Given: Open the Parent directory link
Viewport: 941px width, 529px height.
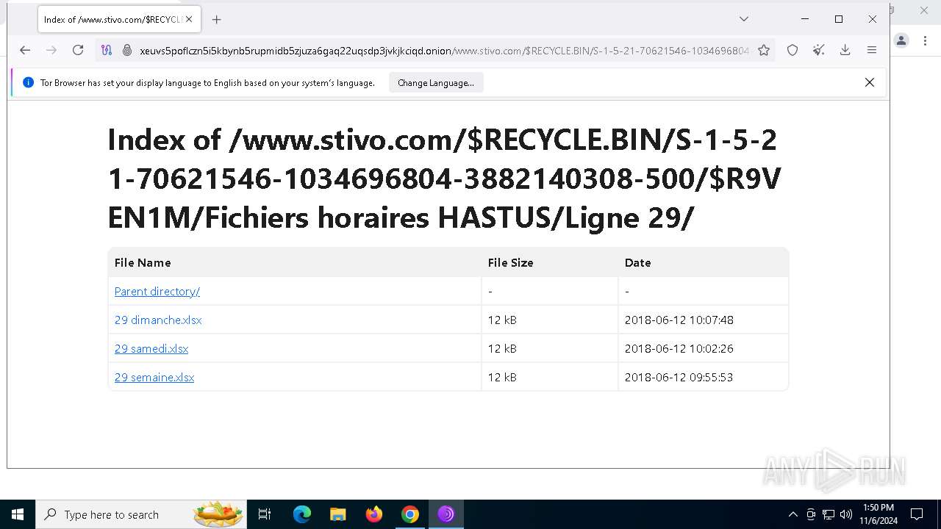Looking at the screenshot, I should tap(157, 292).
